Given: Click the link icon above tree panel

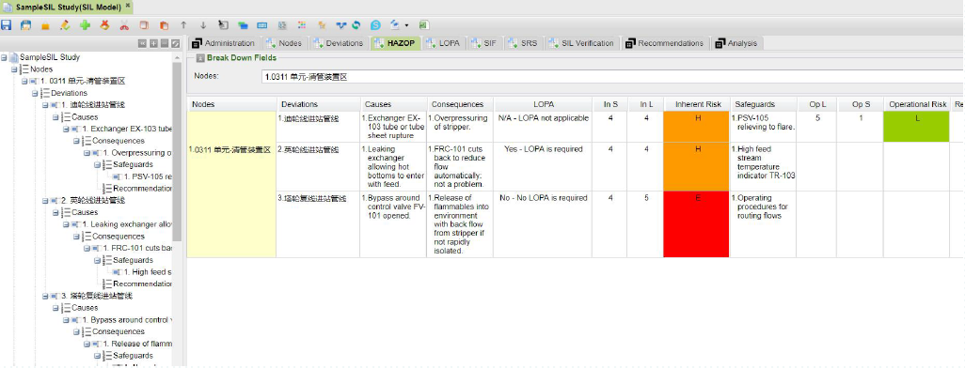Looking at the screenshot, I should [175, 43].
